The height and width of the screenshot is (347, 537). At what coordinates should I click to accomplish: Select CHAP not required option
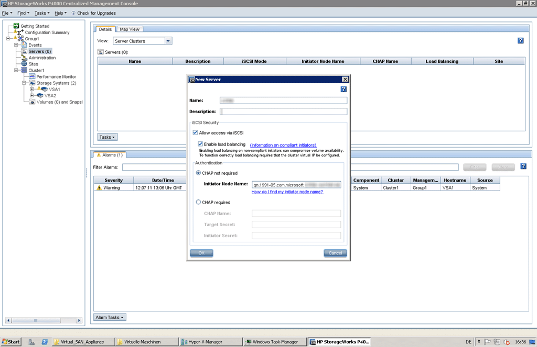[198, 173]
